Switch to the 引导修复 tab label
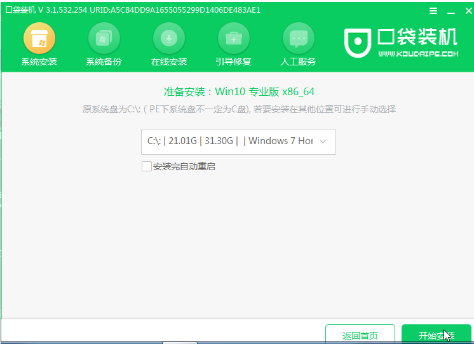 click(x=233, y=62)
